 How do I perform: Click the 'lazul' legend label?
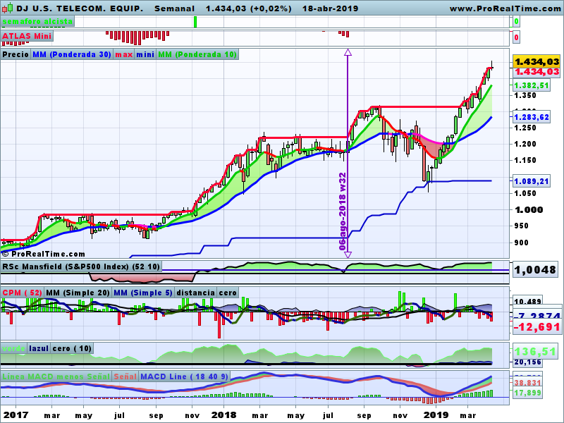point(39,348)
